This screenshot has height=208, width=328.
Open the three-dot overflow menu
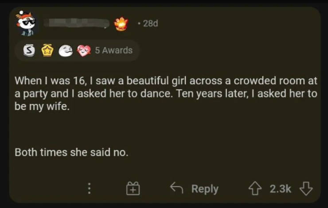click(89, 189)
